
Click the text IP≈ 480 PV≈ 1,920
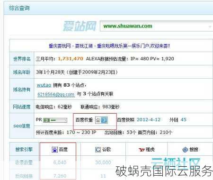click(x=152, y=59)
